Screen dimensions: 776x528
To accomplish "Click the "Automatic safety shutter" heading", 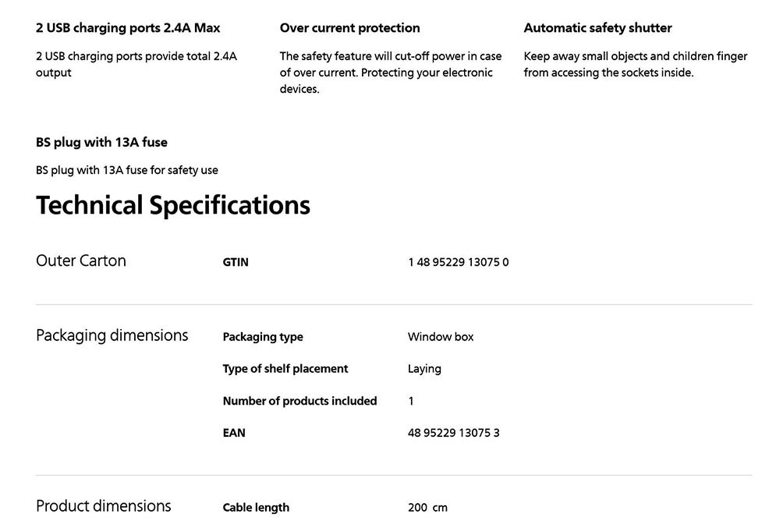I will [x=597, y=28].
